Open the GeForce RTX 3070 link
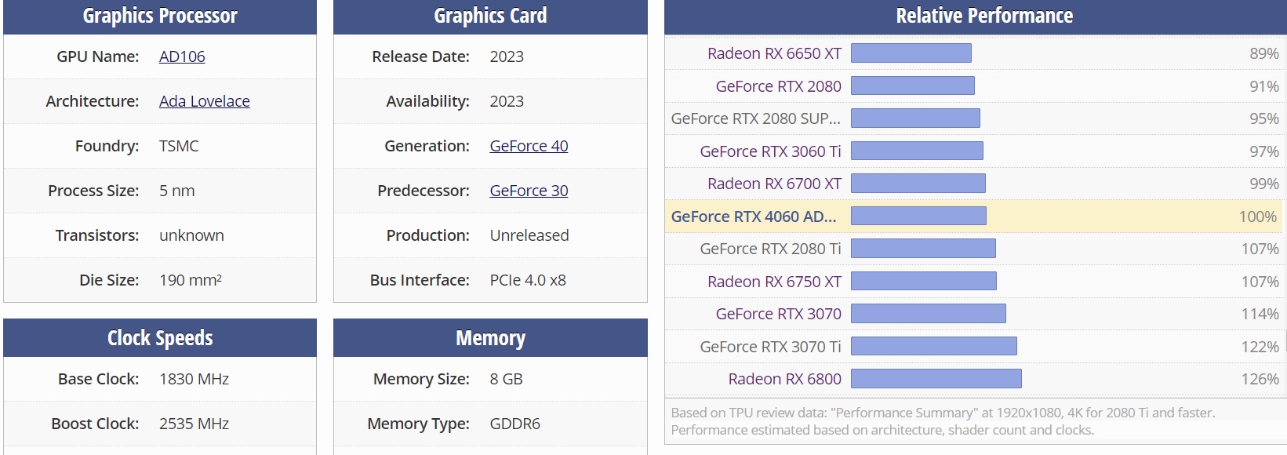The image size is (1287, 455). (x=778, y=314)
